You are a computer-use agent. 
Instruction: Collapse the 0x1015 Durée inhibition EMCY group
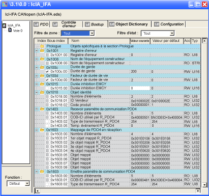pos(37,84)
